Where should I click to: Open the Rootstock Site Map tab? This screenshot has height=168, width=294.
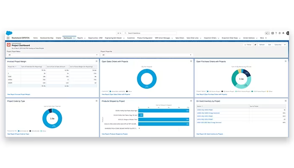pyautogui.click(x=47, y=38)
